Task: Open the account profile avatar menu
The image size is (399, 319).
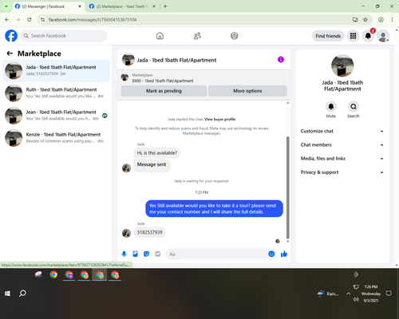Action: [x=383, y=36]
